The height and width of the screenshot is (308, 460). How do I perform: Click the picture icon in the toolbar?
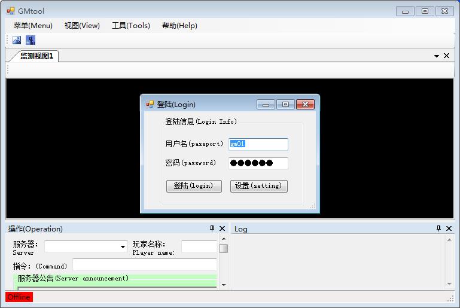tap(17, 40)
